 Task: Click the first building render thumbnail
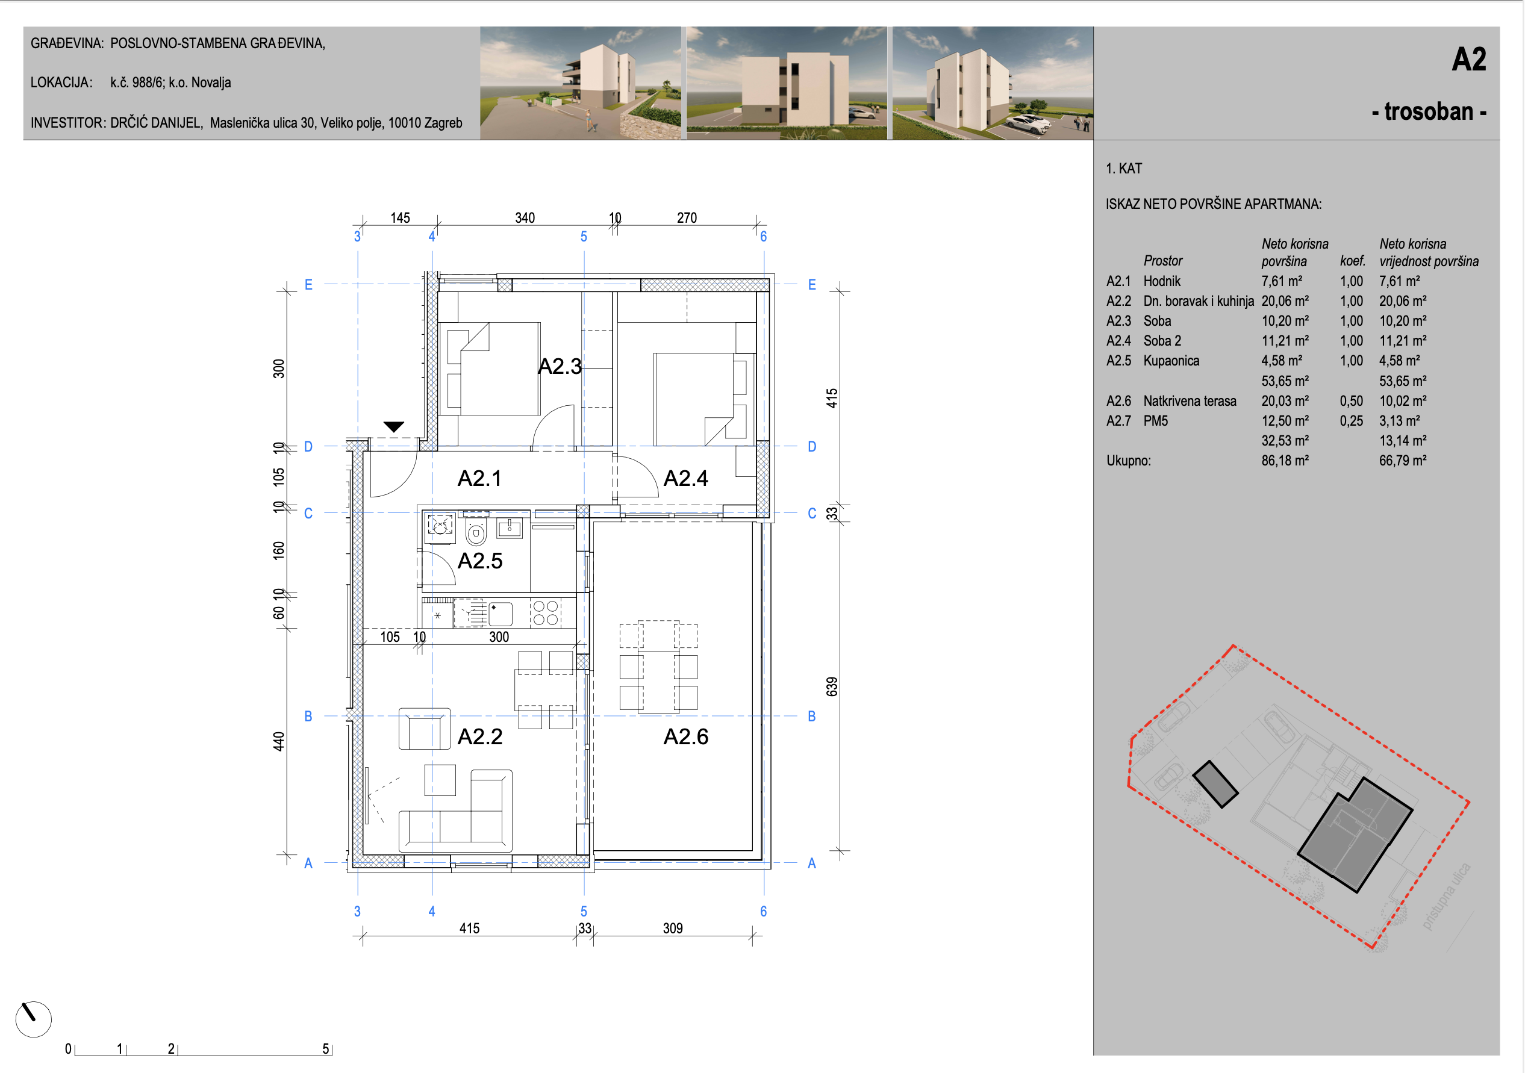click(581, 83)
